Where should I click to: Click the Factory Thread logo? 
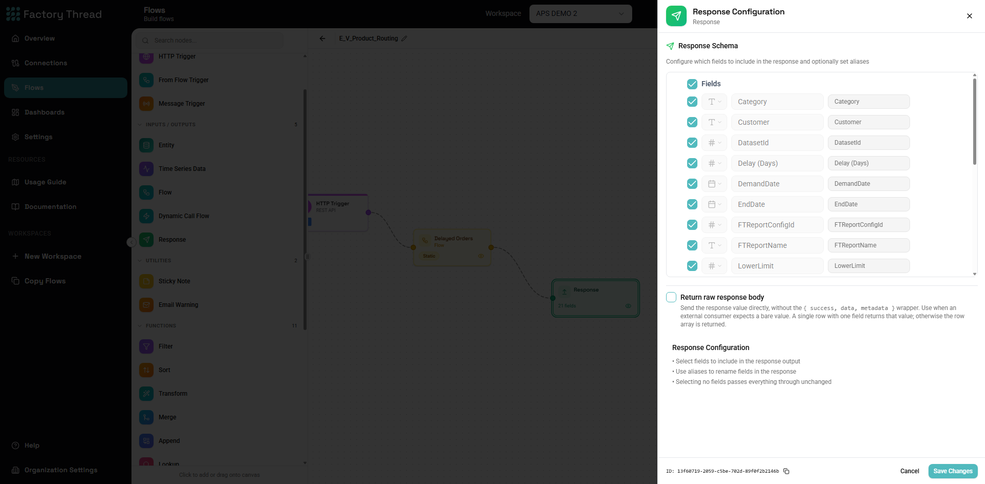[x=54, y=14]
